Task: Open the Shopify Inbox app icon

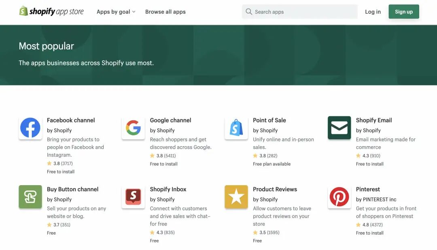Action: (133, 197)
